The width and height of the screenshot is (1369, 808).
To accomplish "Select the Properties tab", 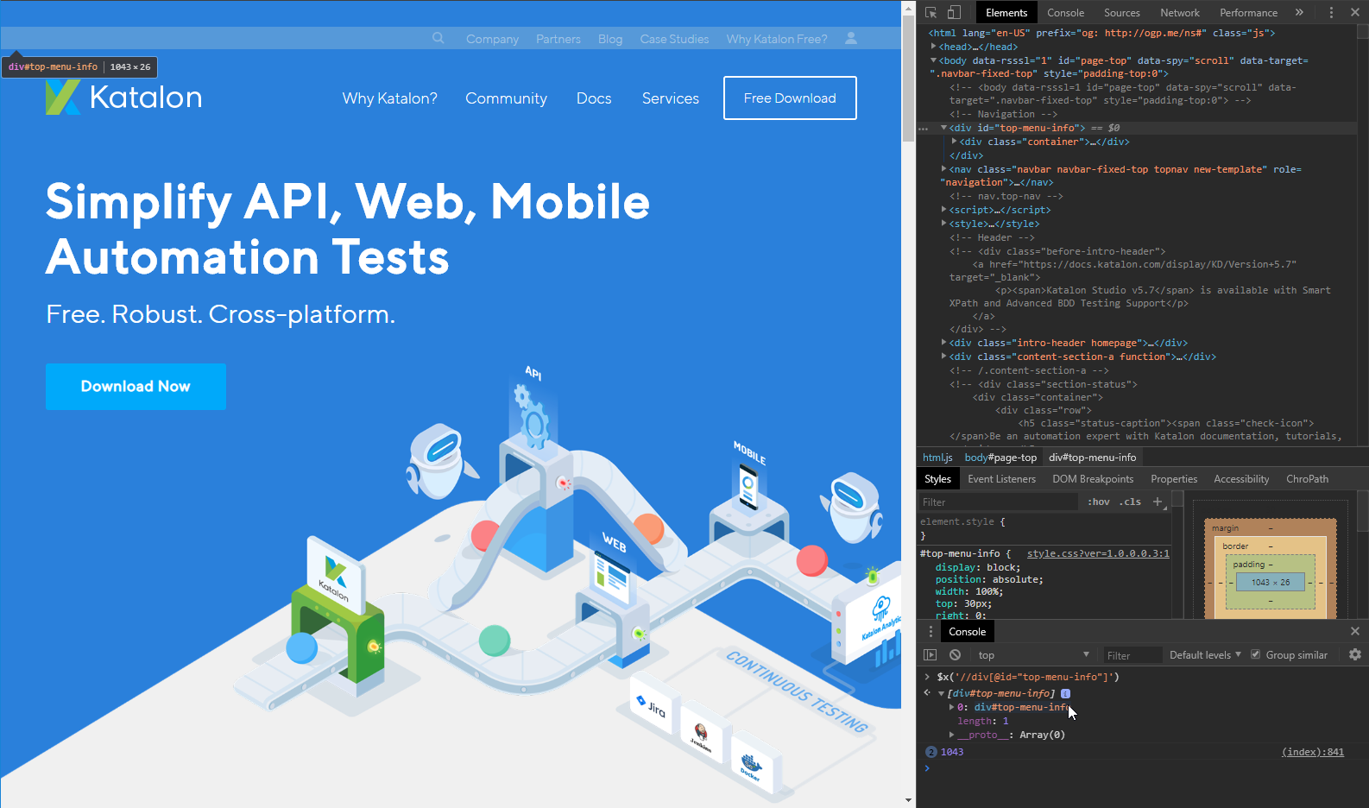I will click(x=1174, y=479).
